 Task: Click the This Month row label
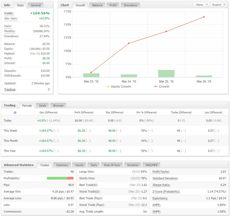coord(11,141)
